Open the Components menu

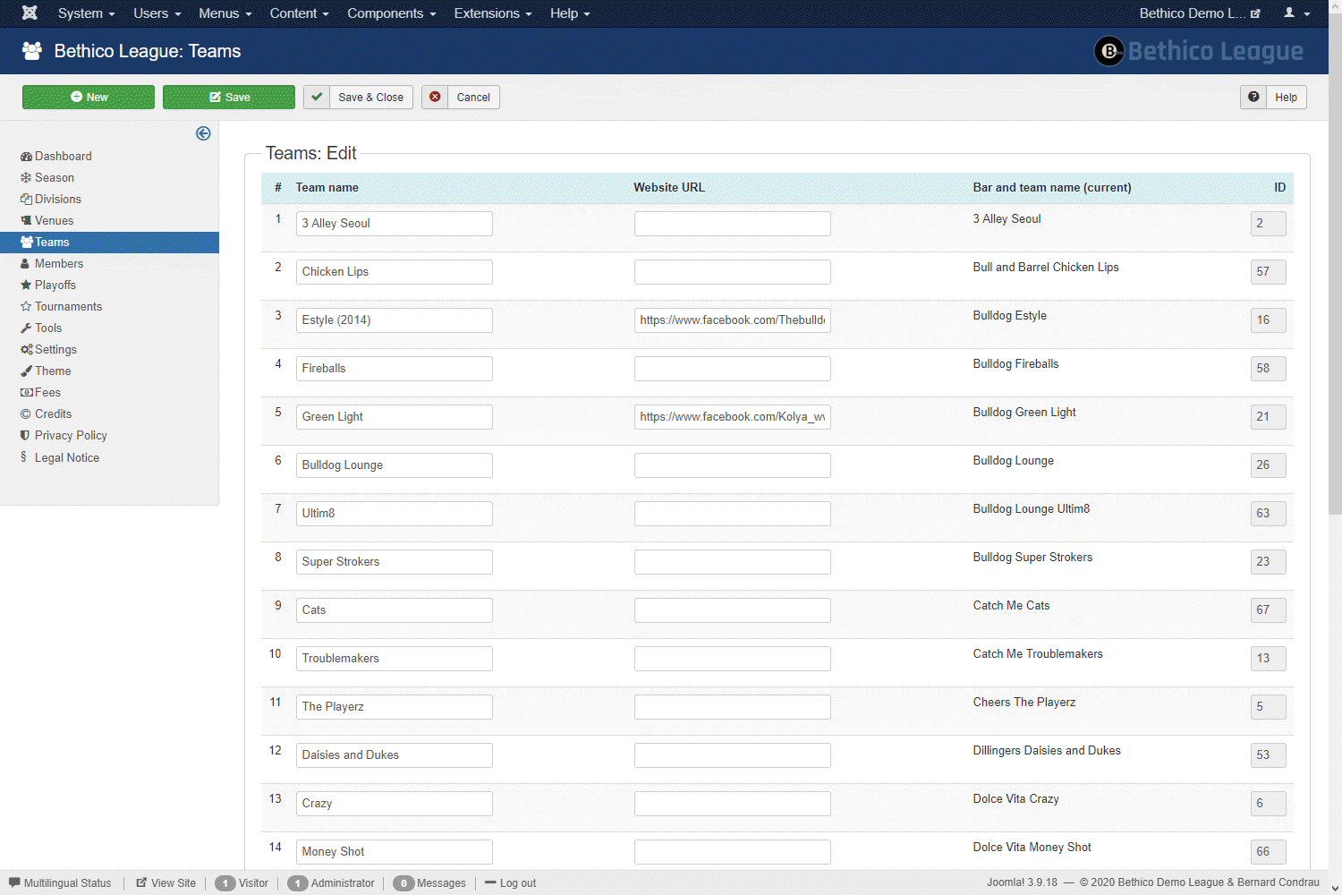click(391, 13)
